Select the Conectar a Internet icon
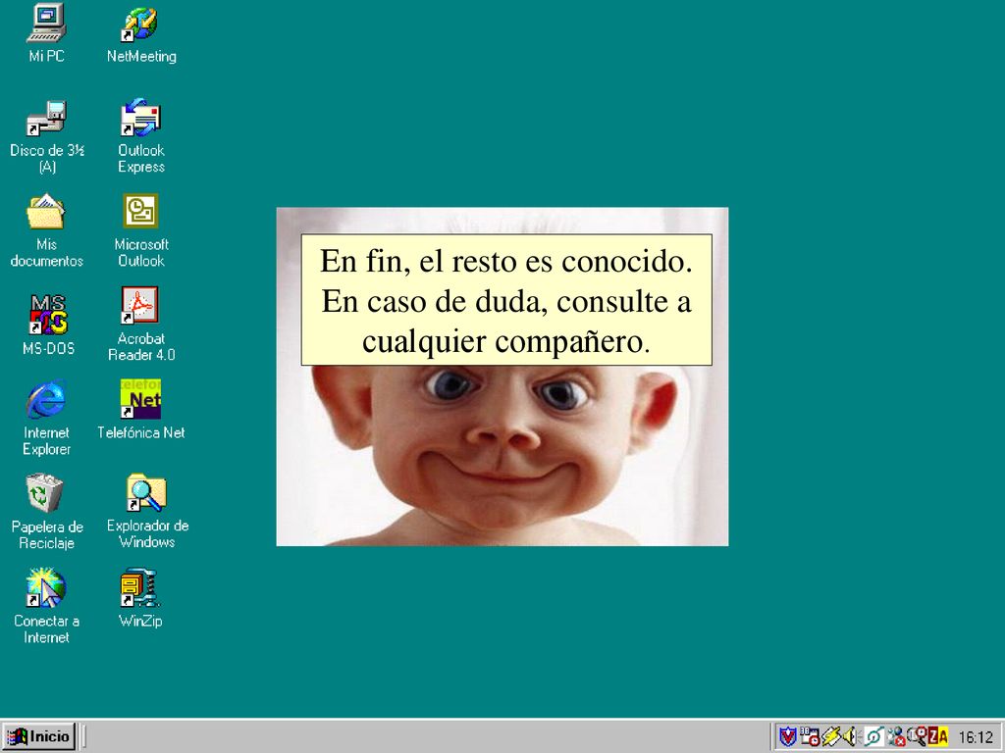The width and height of the screenshot is (1005, 753). click(46, 588)
